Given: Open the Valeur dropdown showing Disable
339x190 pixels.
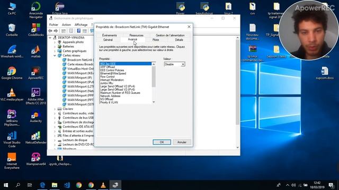Looking at the screenshot, I should tap(174, 64).
